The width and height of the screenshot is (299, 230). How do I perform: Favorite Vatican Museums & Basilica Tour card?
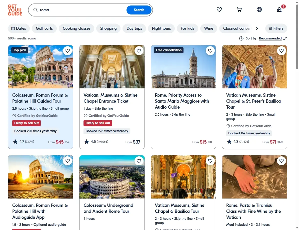(x=210, y=161)
